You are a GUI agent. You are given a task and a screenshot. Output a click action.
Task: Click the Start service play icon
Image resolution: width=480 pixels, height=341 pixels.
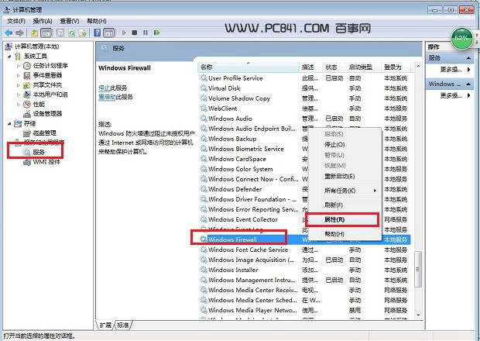(x=124, y=33)
